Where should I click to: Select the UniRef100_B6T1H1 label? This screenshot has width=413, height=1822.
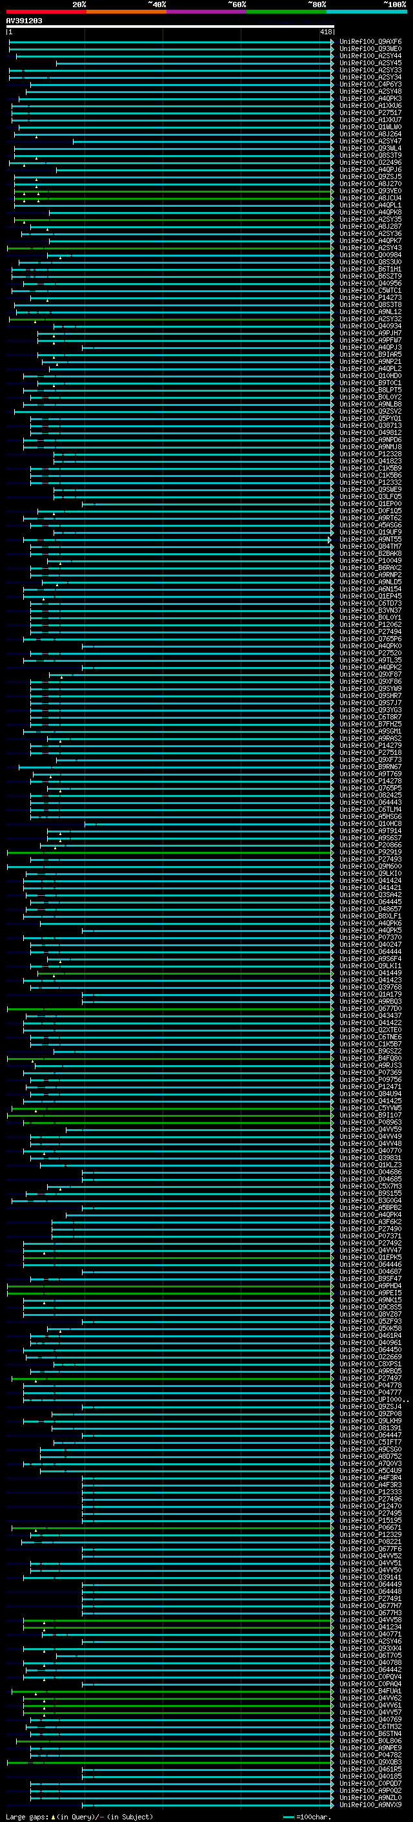click(370, 270)
